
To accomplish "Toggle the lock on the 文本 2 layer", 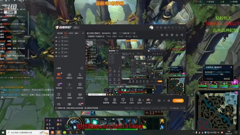I will [59, 41].
